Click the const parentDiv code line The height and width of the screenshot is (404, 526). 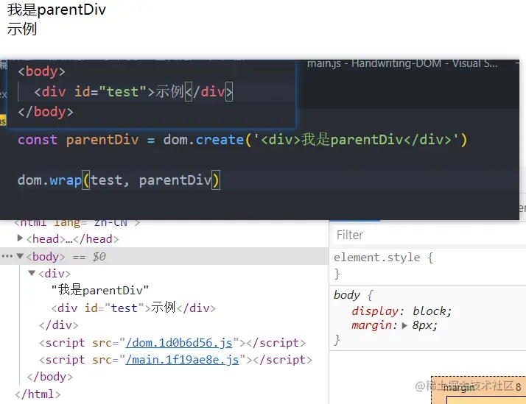pyautogui.click(x=242, y=140)
